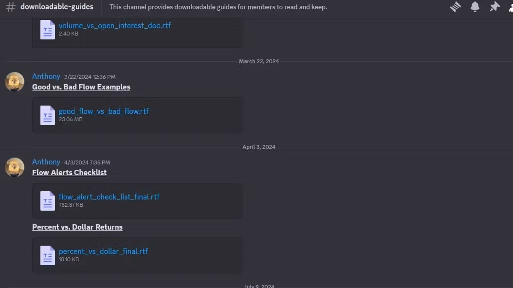Click Anthony's avatar on April 3 message

15,167
